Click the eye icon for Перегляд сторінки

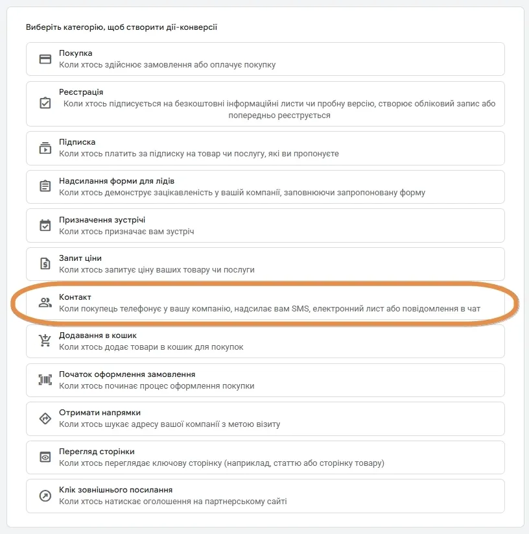tap(45, 457)
